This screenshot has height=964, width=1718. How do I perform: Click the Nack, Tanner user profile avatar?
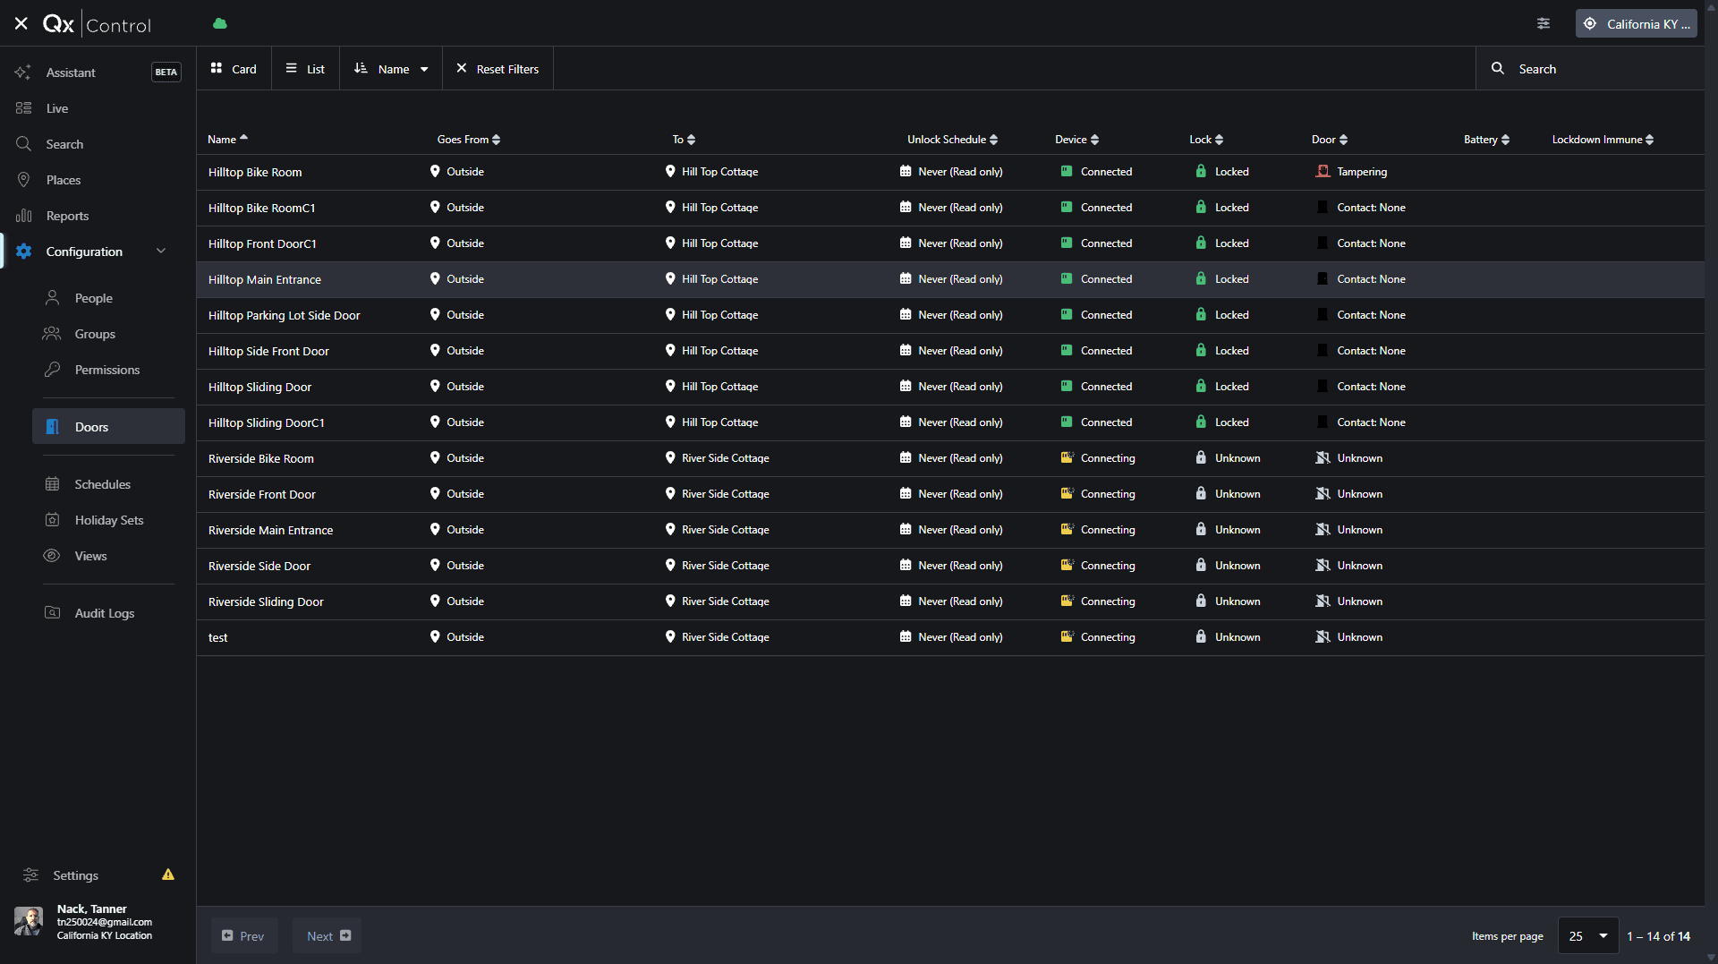click(x=29, y=922)
